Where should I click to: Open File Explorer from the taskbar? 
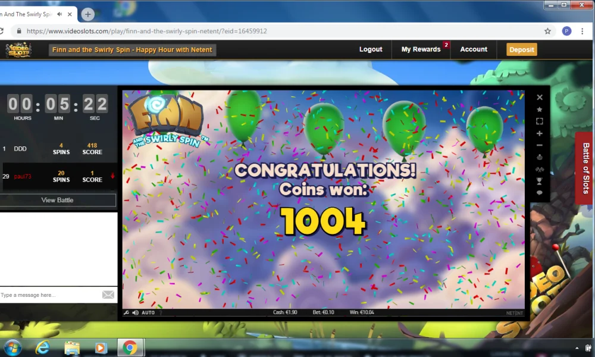point(72,347)
